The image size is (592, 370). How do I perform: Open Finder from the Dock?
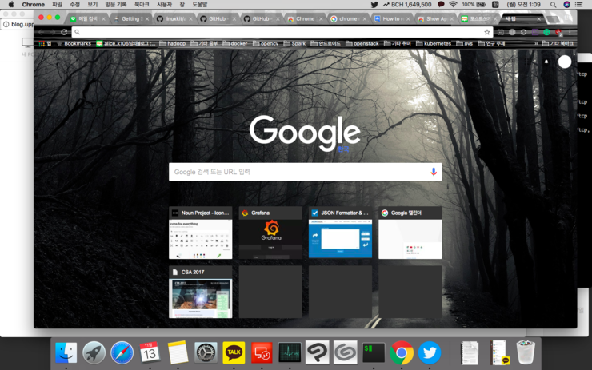click(66, 352)
